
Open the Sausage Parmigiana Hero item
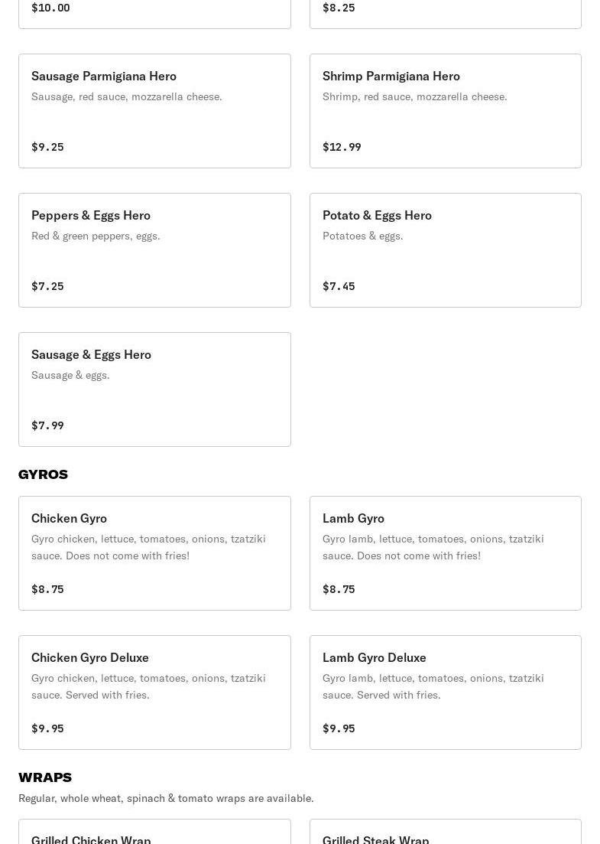155,111
